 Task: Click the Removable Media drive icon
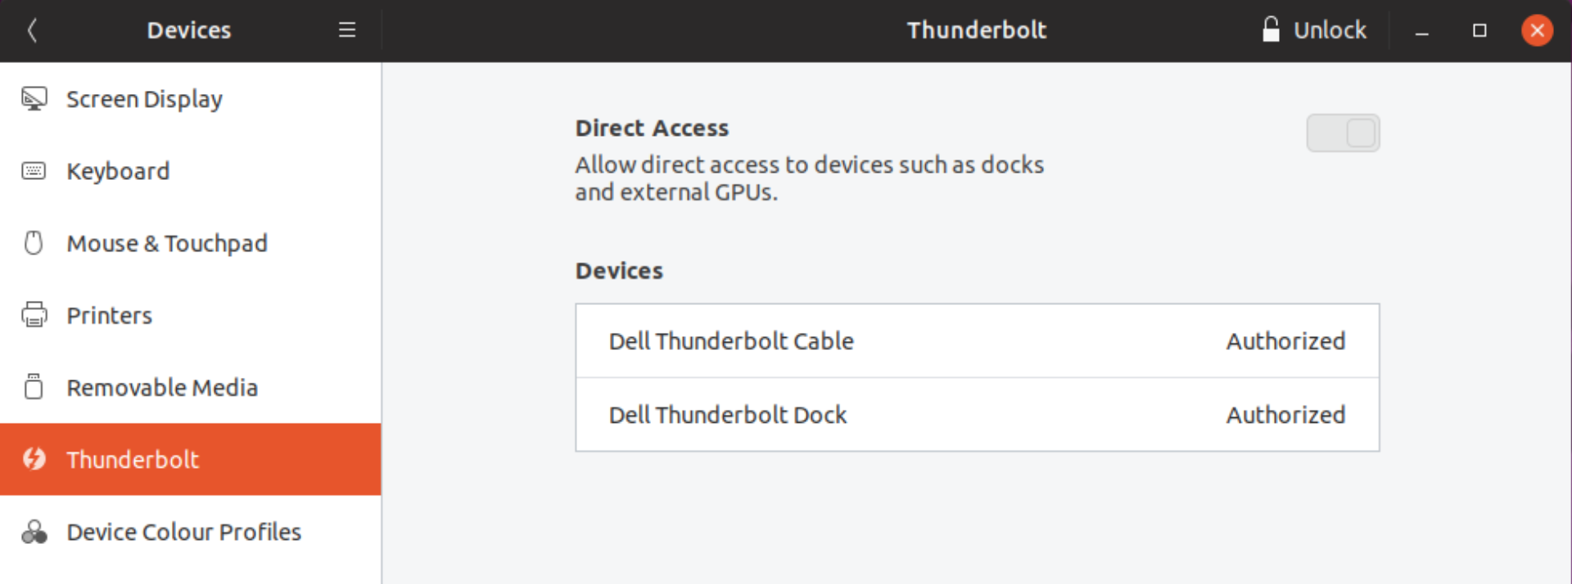[x=34, y=387]
